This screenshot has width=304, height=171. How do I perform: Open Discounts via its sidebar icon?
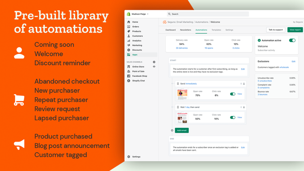[129, 50]
